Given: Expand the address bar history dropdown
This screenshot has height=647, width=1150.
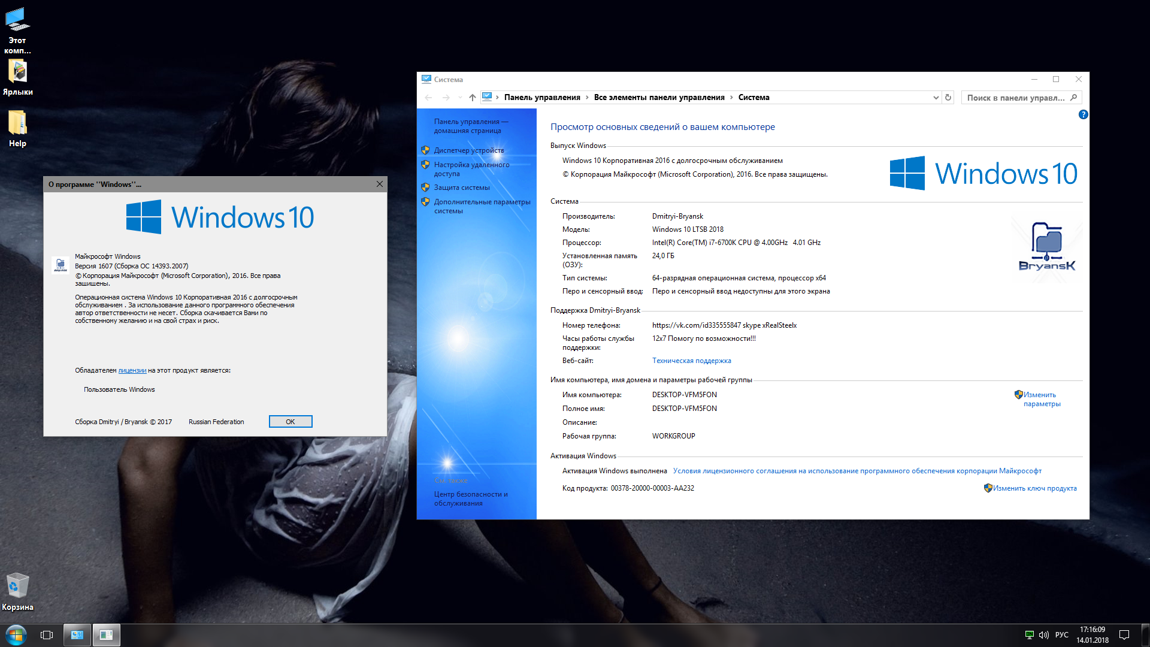Looking at the screenshot, I should (936, 98).
